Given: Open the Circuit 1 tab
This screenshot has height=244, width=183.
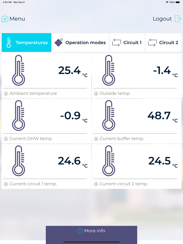Looking at the screenshot, I should point(127,43).
